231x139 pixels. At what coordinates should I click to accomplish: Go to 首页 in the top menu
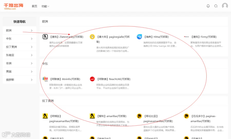34,6
